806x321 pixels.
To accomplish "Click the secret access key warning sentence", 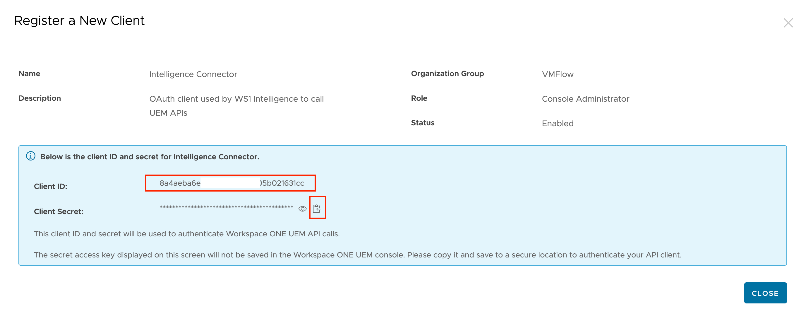I will pos(358,255).
